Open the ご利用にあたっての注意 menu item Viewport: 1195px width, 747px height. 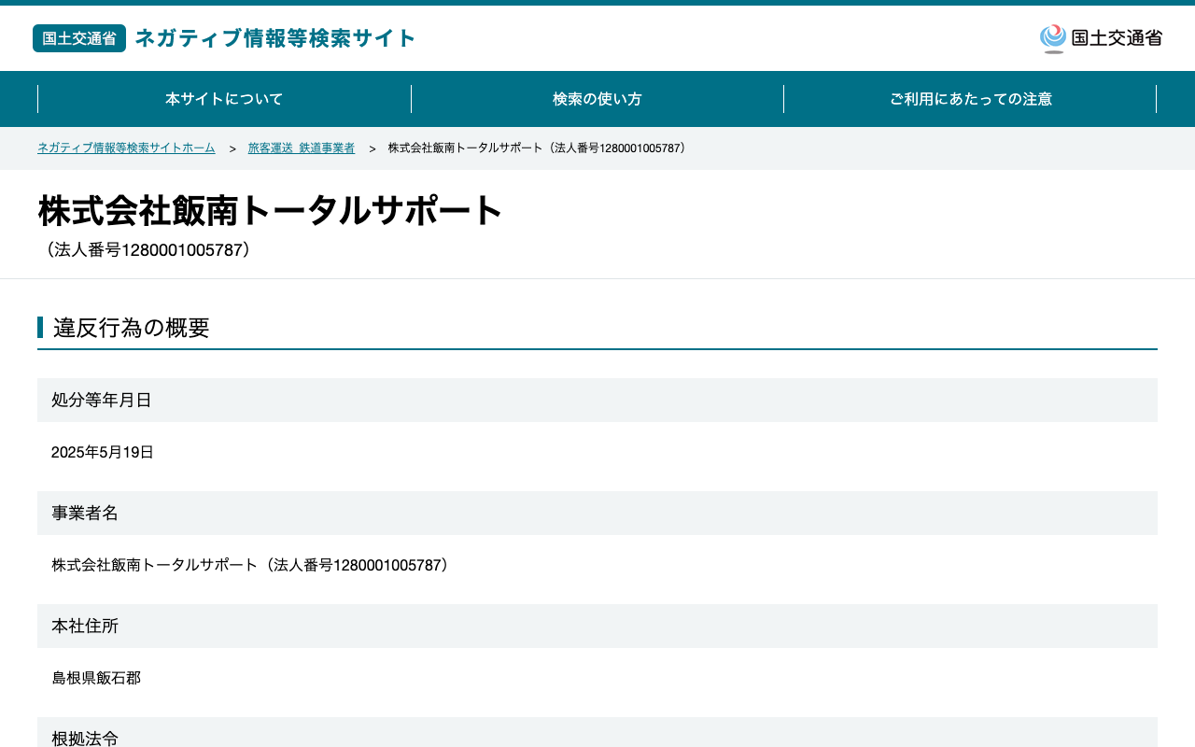pos(970,99)
